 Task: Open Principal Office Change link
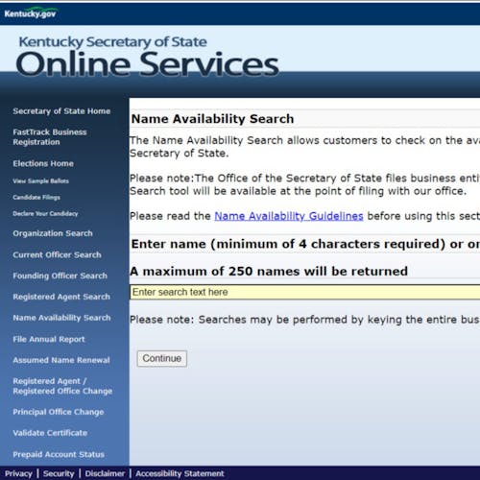click(x=59, y=412)
